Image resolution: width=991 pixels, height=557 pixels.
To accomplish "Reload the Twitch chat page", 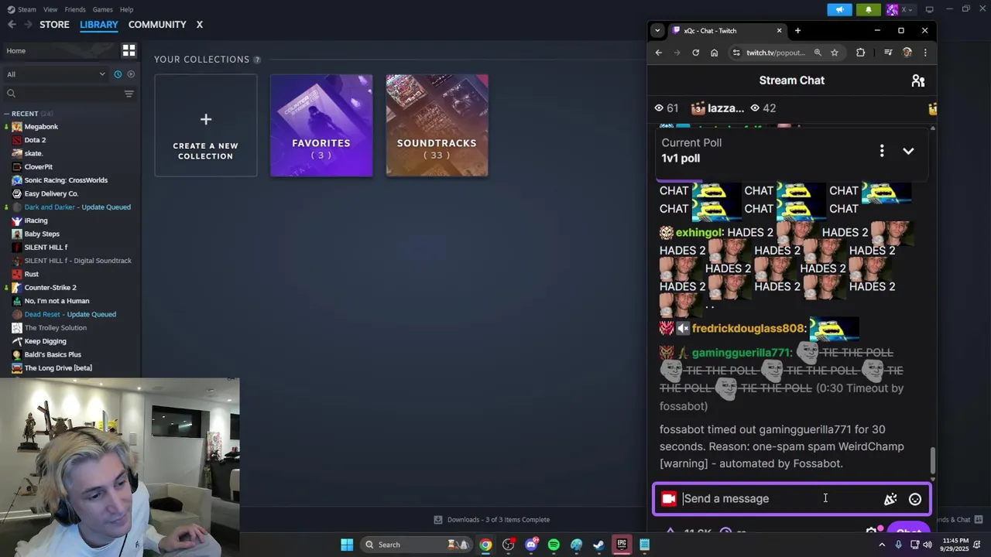I will (x=695, y=53).
